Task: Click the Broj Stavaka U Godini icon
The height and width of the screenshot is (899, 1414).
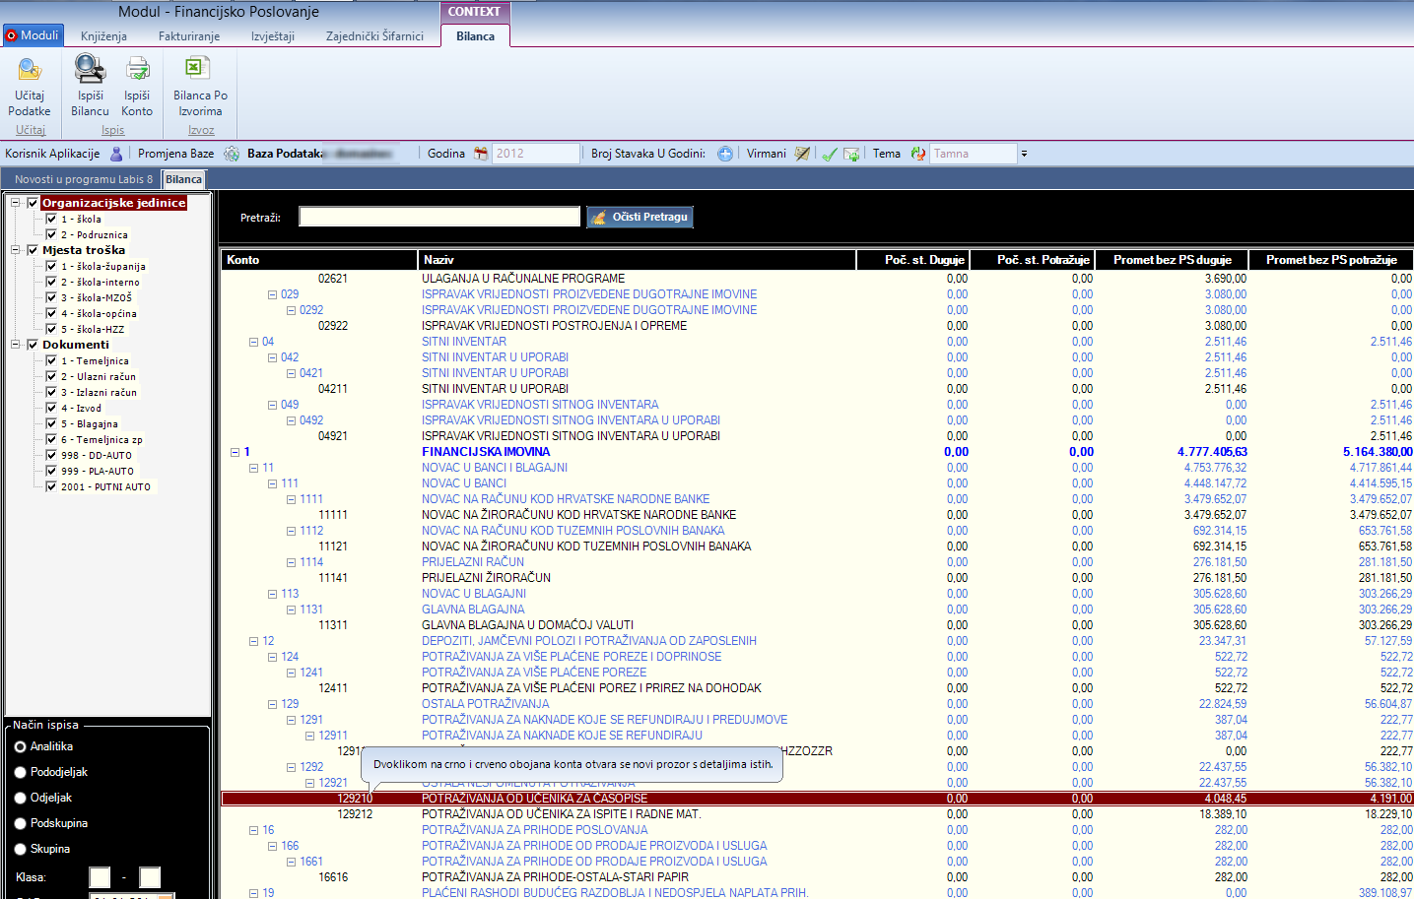Action: point(725,154)
